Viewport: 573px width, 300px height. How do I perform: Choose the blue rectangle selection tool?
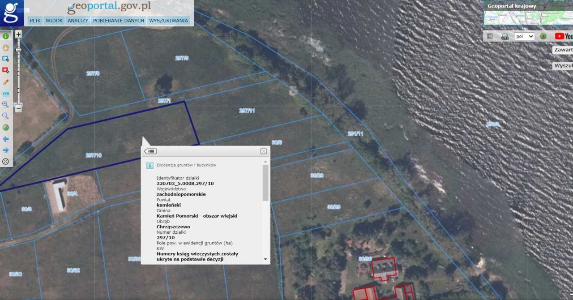point(6,59)
